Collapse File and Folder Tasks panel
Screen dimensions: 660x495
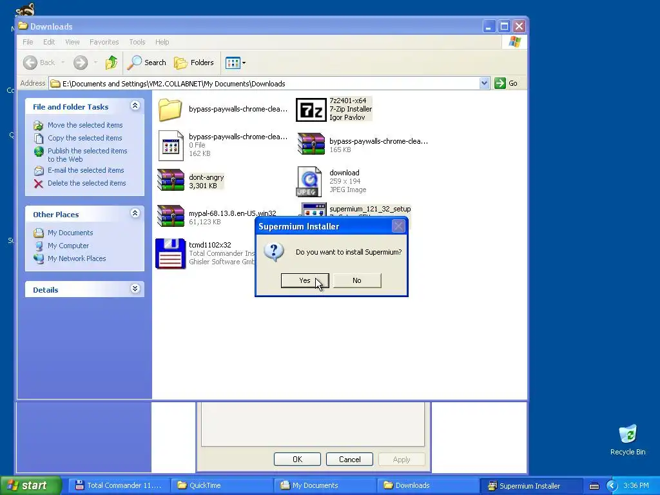(x=135, y=106)
